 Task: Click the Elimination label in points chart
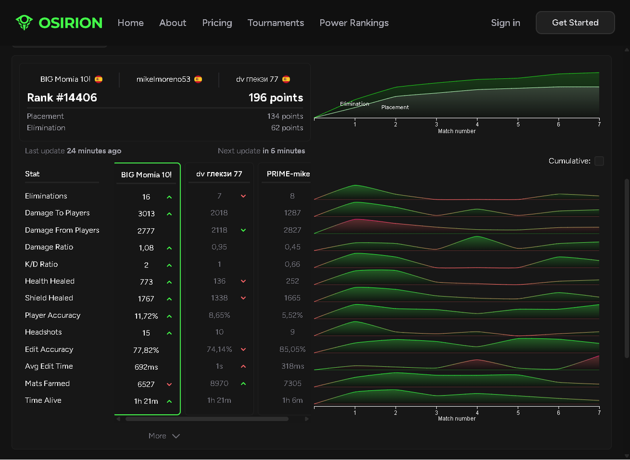354,104
